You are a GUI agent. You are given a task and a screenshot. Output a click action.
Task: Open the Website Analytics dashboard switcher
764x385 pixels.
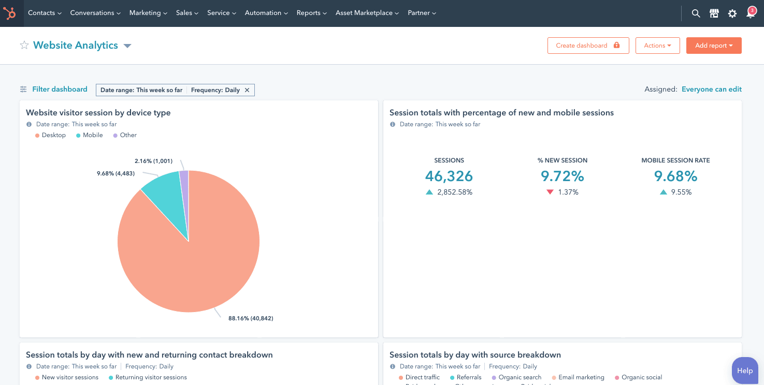pos(127,46)
